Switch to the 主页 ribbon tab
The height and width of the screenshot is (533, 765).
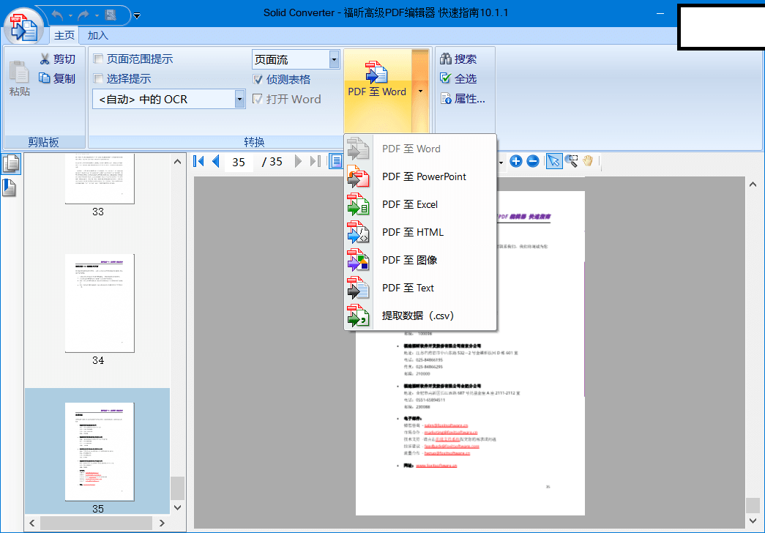[64, 36]
